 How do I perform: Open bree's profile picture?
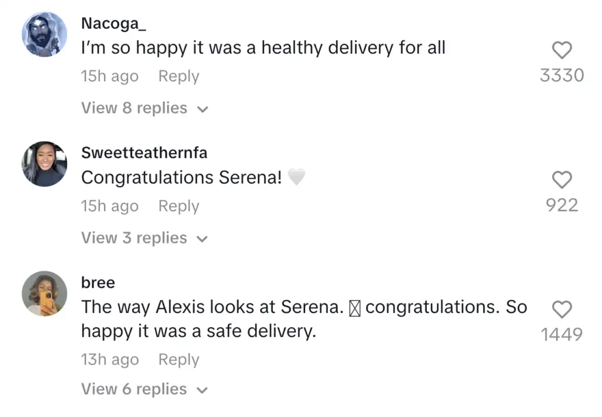click(x=44, y=293)
